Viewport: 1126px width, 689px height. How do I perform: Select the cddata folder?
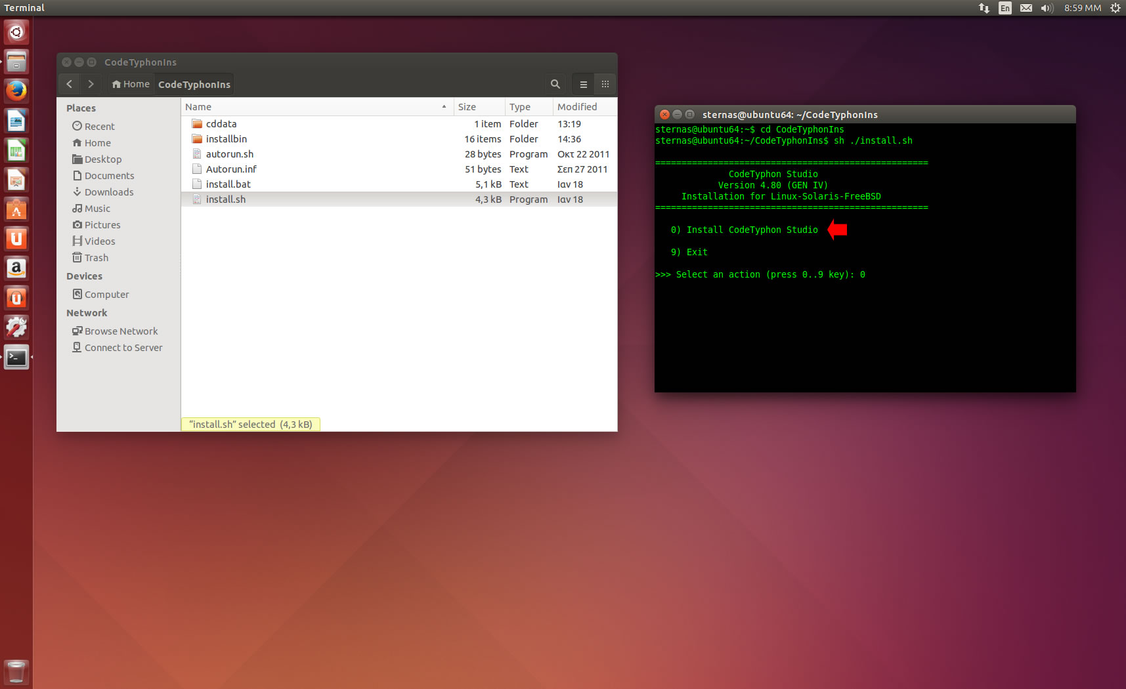point(399,123)
